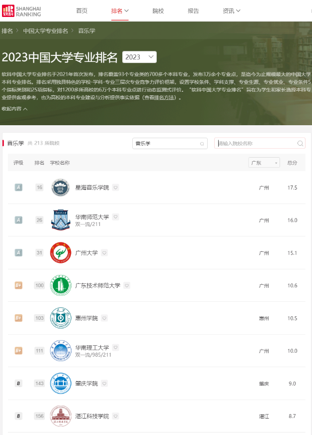Image resolution: width=312 pixels, height=435 pixels.
Task: Click the 肇庆学院 school emblem
Action: click(60, 384)
